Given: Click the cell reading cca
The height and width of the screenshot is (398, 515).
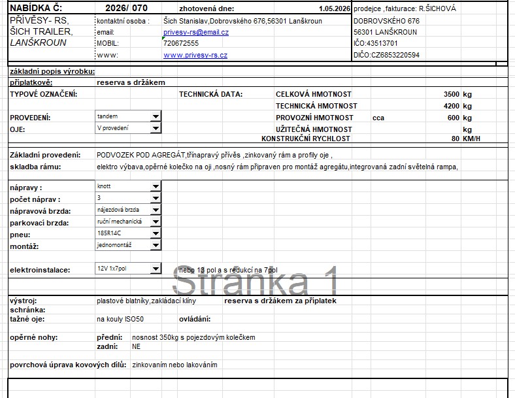Looking at the screenshot, I should [x=378, y=118].
